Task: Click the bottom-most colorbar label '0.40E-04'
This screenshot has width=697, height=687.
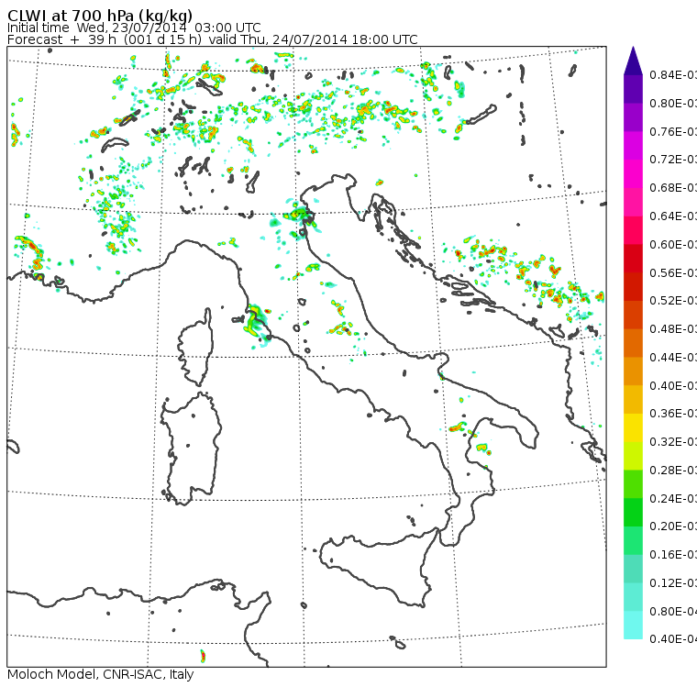Action: click(x=673, y=639)
